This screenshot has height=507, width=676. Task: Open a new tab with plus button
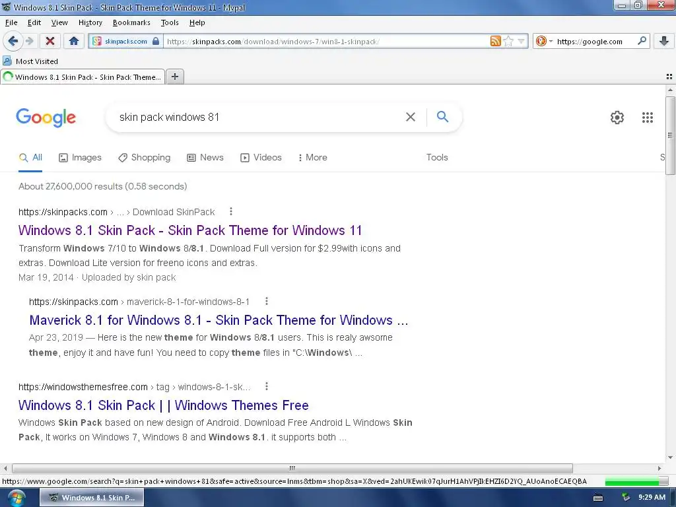pyautogui.click(x=174, y=77)
